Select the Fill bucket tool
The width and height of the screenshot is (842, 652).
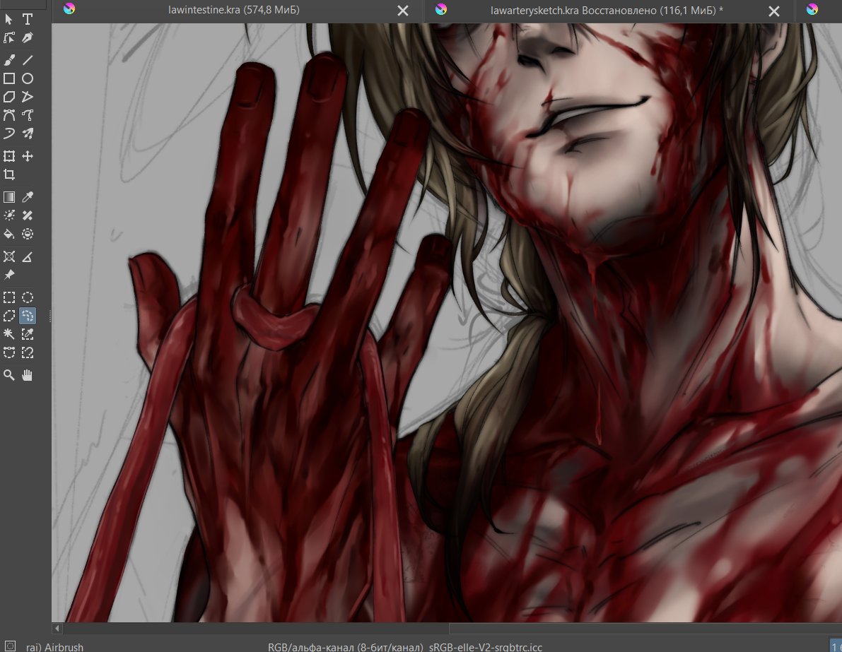(9, 234)
